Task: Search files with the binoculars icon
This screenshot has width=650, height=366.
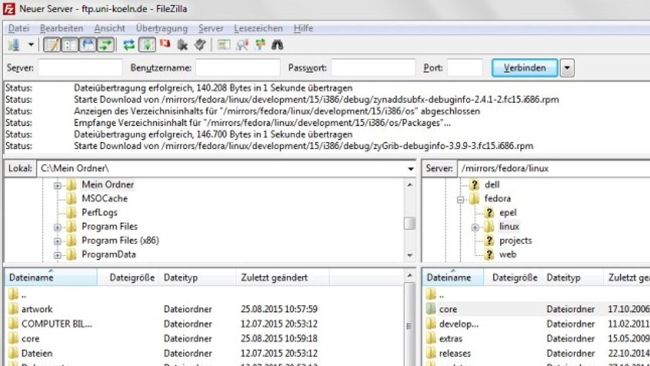Action: pyautogui.click(x=277, y=45)
